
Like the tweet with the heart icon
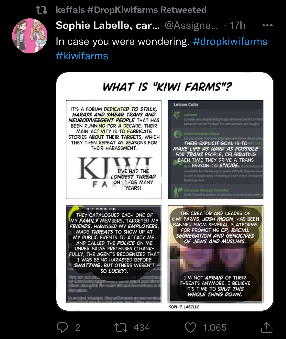tap(190, 327)
